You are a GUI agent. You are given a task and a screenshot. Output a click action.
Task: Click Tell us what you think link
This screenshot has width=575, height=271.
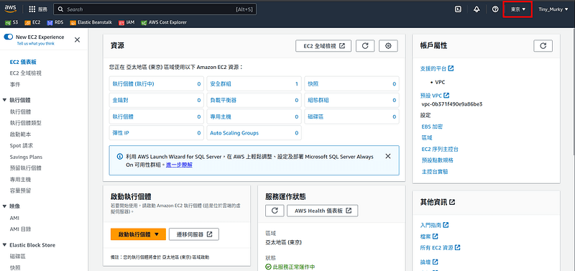(35, 43)
